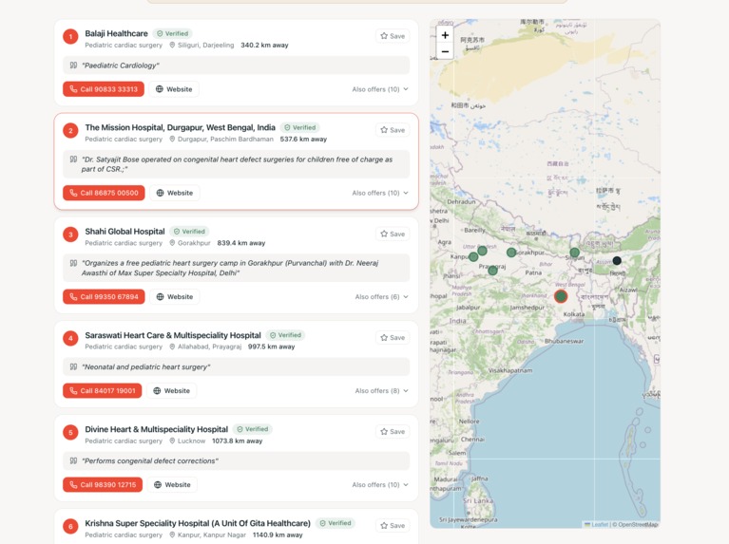The image size is (729, 544).
Task: Call 98390 12715 for Divine Heart
Action: (x=103, y=484)
